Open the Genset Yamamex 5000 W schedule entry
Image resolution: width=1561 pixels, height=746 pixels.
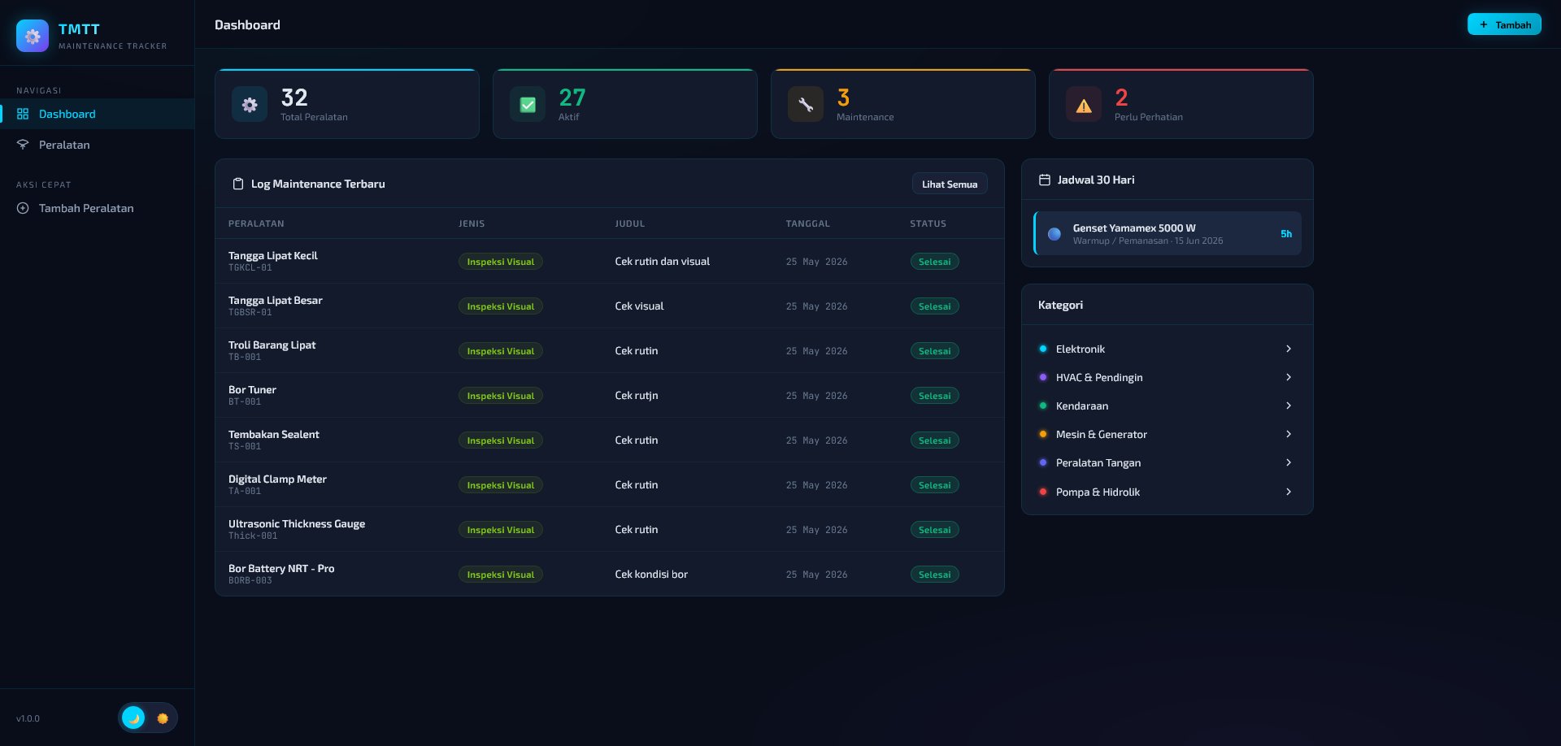click(x=1167, y=234)
